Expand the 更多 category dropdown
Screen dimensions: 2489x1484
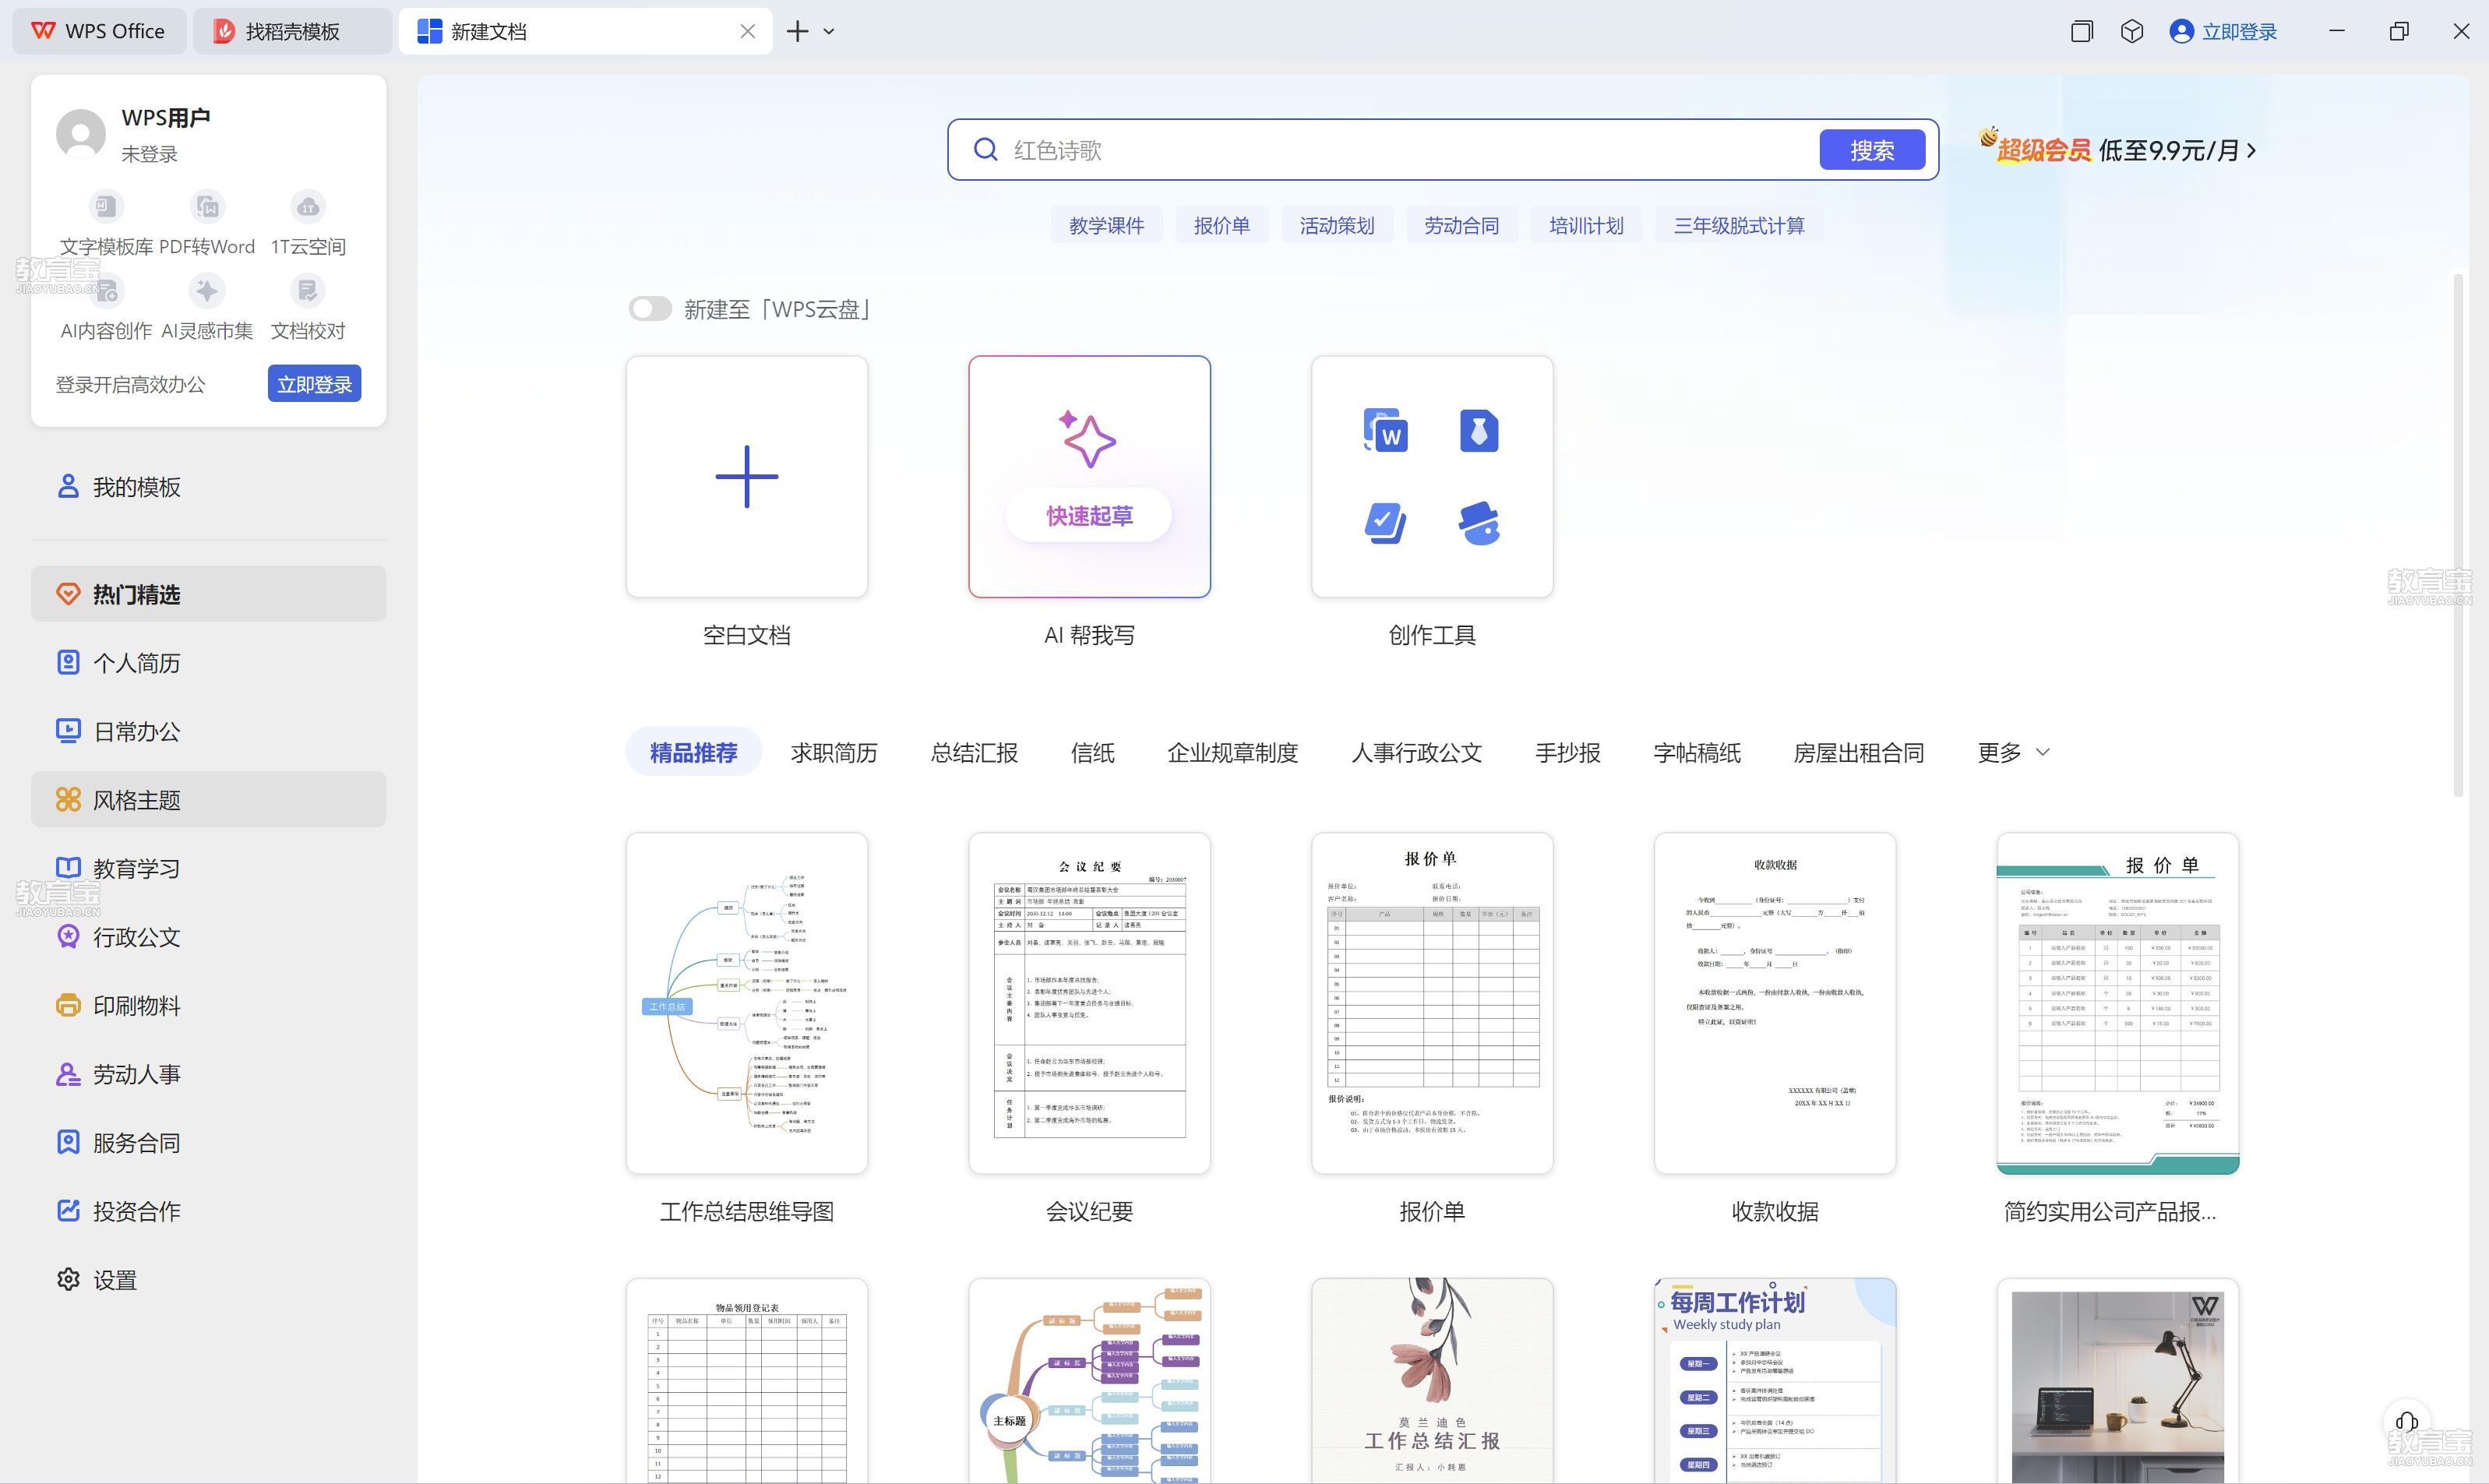(x=2013, y=752)
